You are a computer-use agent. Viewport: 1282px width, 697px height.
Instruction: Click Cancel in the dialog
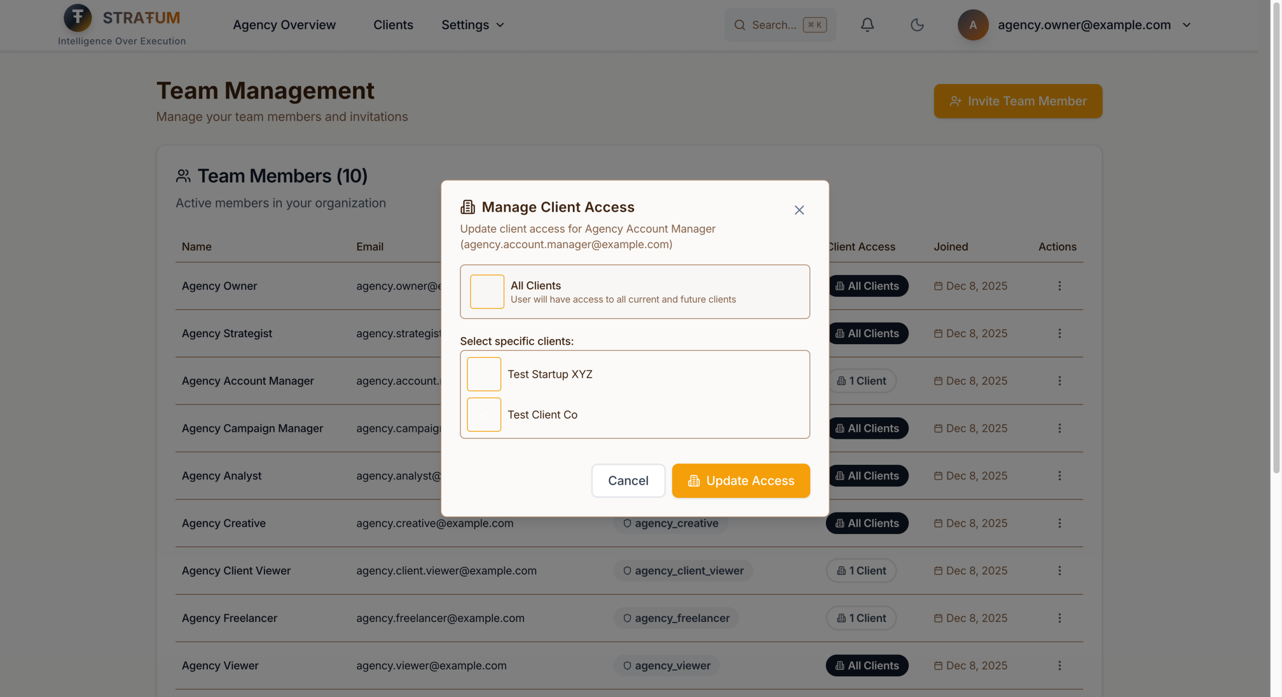[628, 481]
